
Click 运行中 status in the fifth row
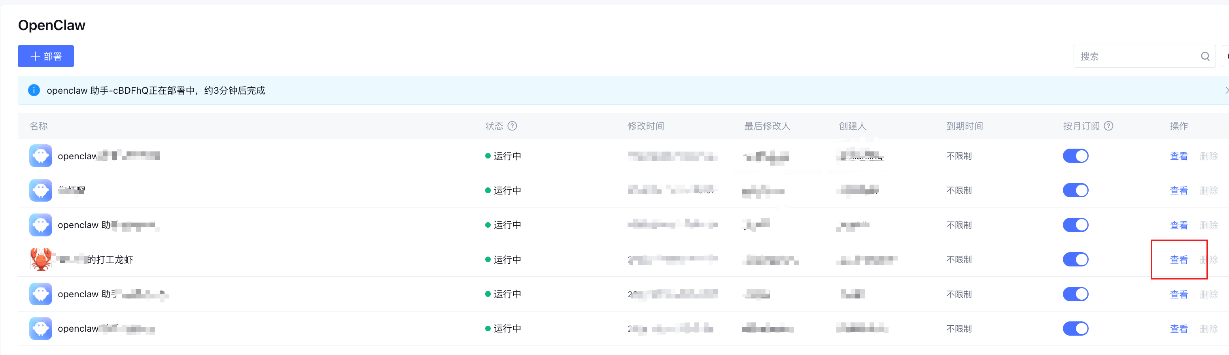pyautogui.click(x=507, y=295)
